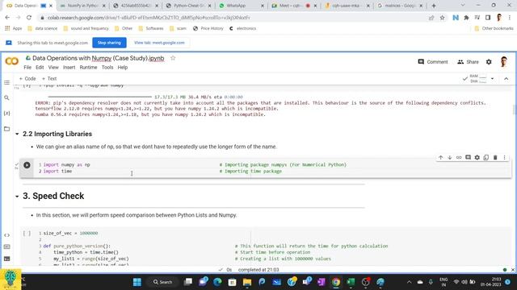This screenshot has height=290, width=517.
Task: Open the Runtime menu
Action: click(88, 68)
